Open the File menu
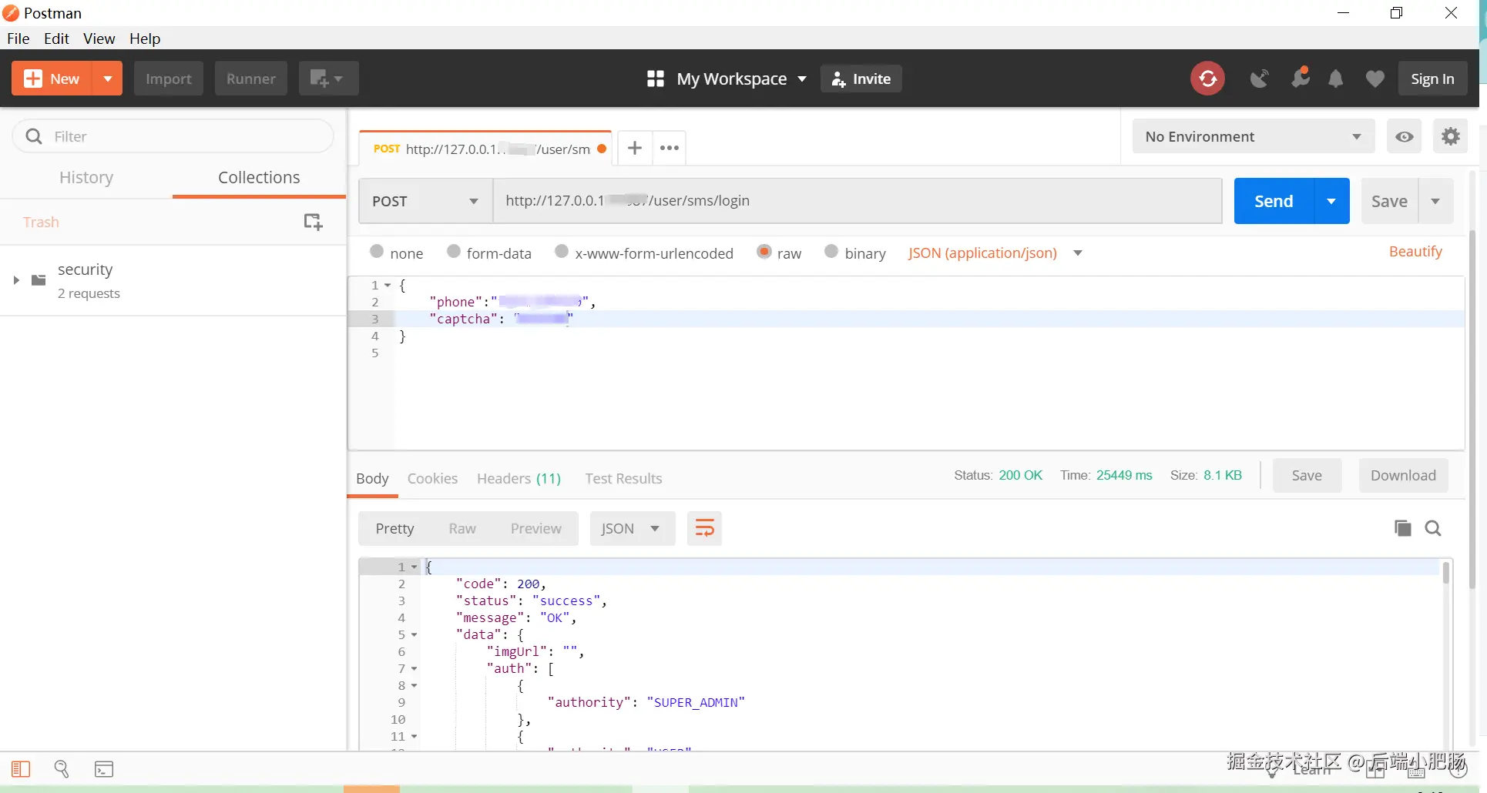This screenshot has width=1487, height=793. [x=18, y=38]
